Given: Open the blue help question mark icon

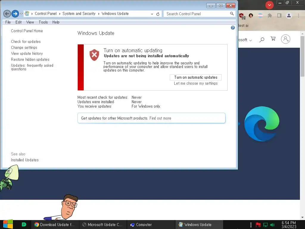Looking at the screenshot, I should 233,28.
